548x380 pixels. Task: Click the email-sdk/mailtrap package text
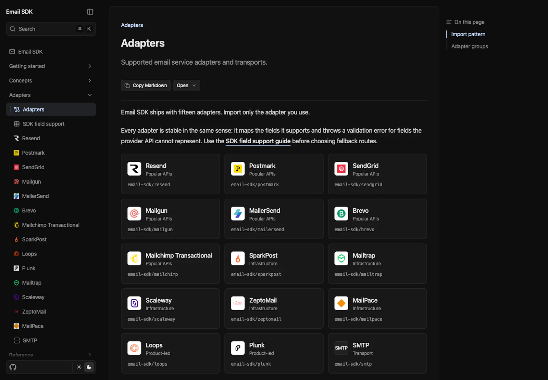click(x=358, y=274)
